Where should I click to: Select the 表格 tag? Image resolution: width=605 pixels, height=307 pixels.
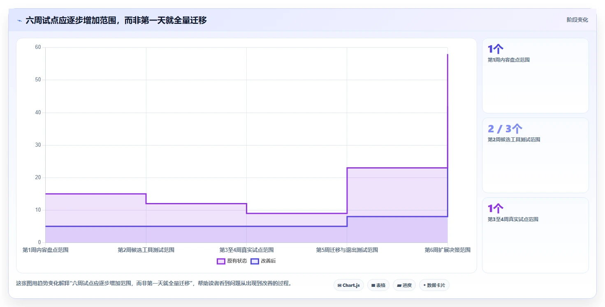pos(378,285)
